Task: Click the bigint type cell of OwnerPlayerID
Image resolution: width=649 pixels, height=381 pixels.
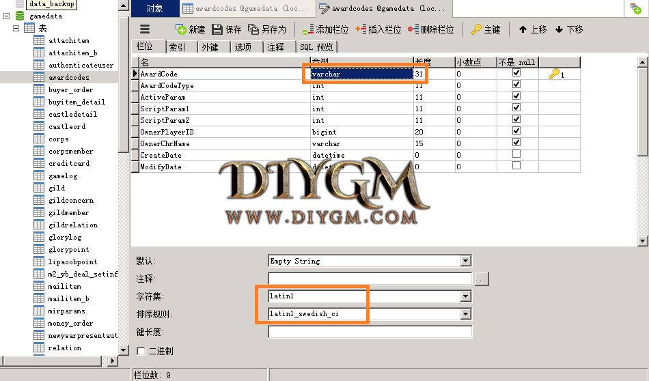Action: (362, 132)
